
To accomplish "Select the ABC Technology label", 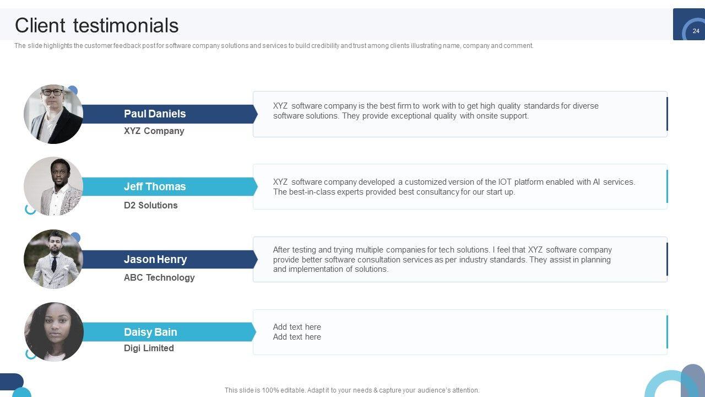I will [x=159, y=277].
